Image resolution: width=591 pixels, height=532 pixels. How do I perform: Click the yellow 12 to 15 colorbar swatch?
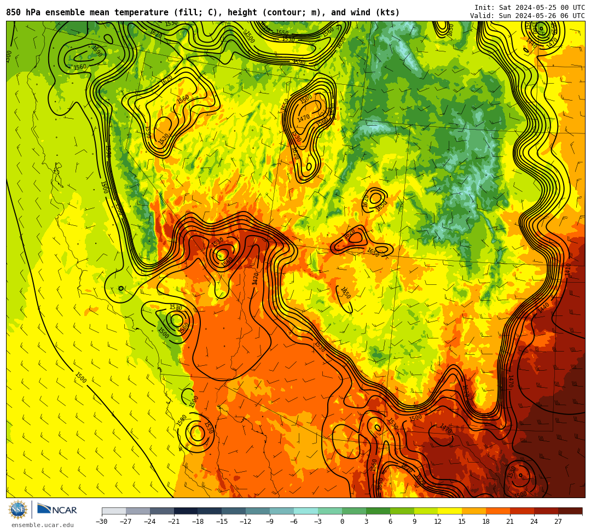point(450,511)
